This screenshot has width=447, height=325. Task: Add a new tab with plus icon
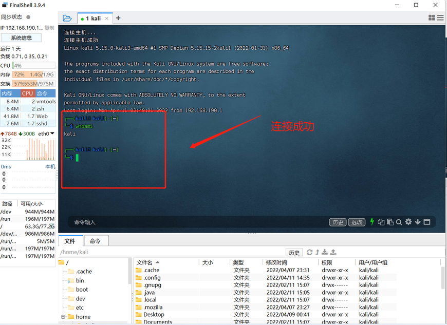[118, 18]
